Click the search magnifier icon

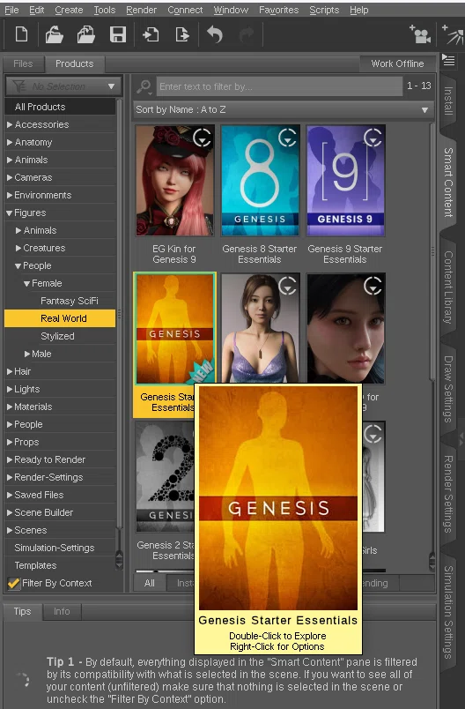[x=144, y=86]
